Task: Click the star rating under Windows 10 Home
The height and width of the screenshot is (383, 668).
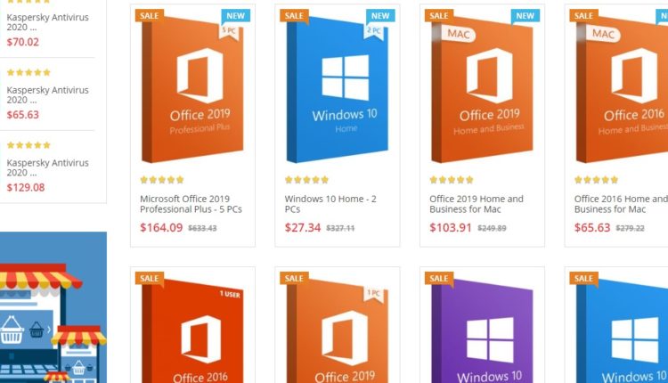Action: [306, 180]
